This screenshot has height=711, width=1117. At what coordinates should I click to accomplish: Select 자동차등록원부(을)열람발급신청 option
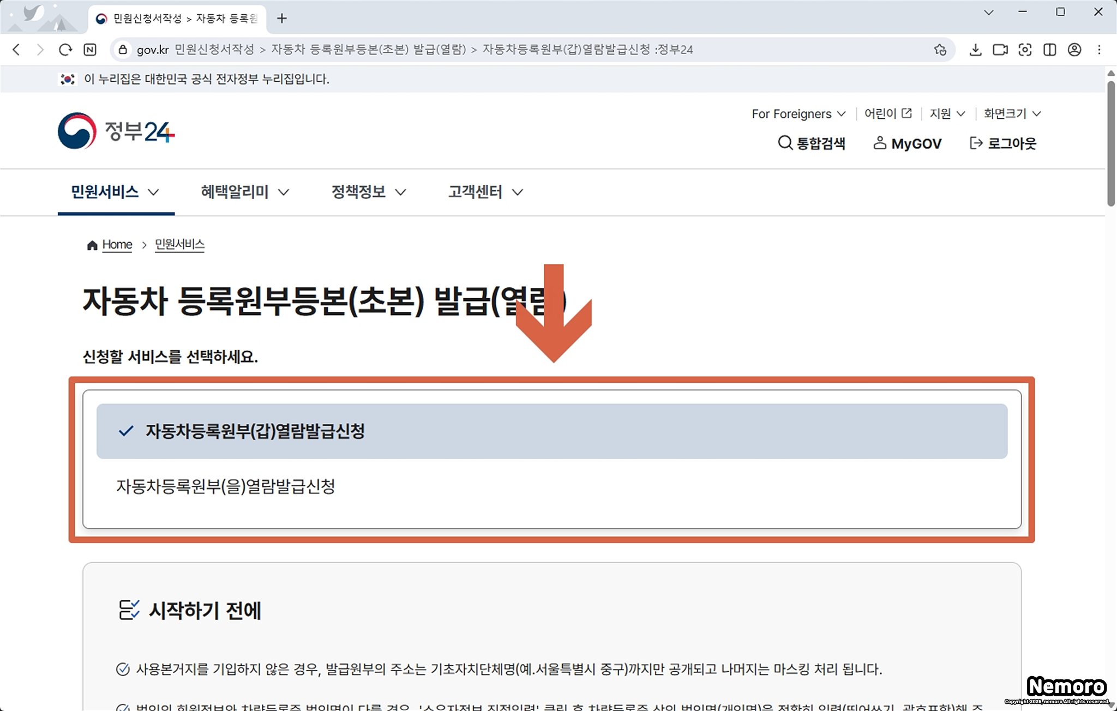pyautogui.click(x=226, y=486)
